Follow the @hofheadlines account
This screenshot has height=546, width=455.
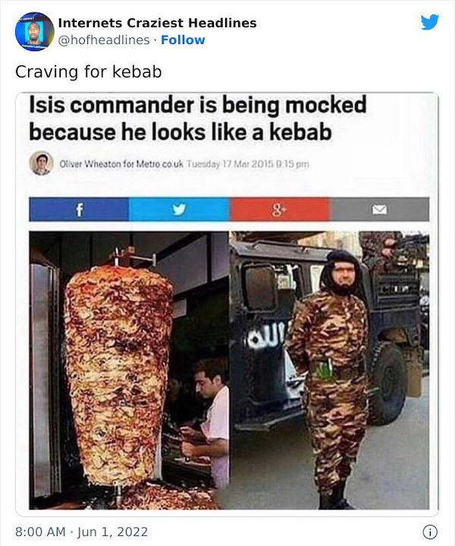coord(183,40)
